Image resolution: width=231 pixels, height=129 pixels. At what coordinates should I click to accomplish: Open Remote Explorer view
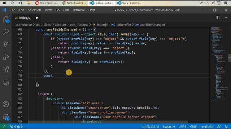click(x=6, y=82)
